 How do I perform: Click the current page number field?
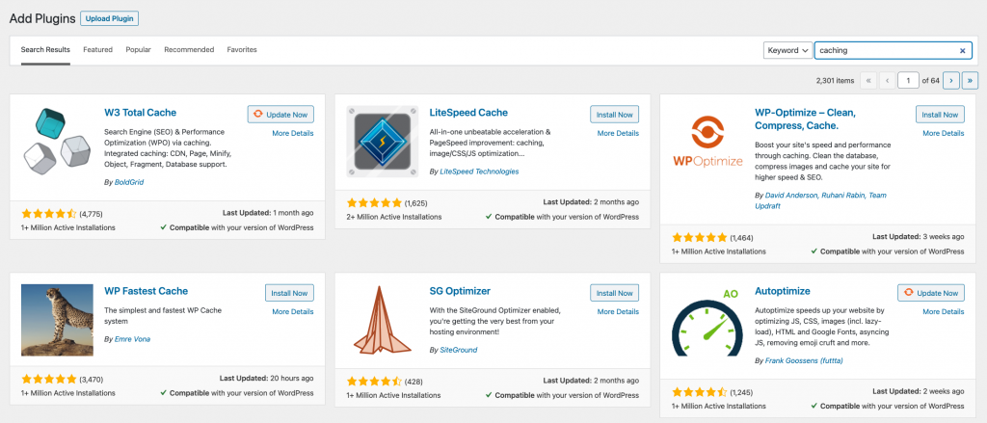pyautogui.click(x=908, y=81)
